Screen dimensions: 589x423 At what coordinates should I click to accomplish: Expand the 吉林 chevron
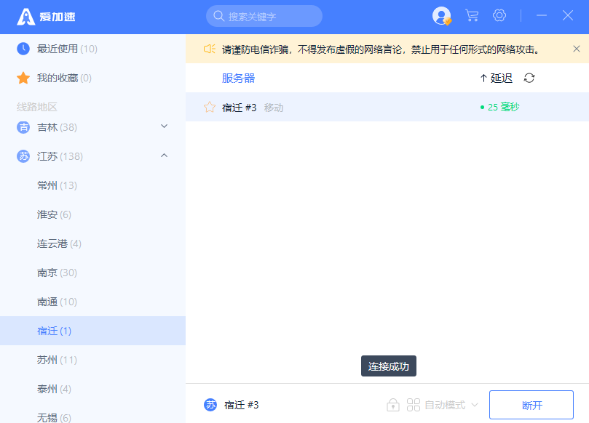point(164,126)
